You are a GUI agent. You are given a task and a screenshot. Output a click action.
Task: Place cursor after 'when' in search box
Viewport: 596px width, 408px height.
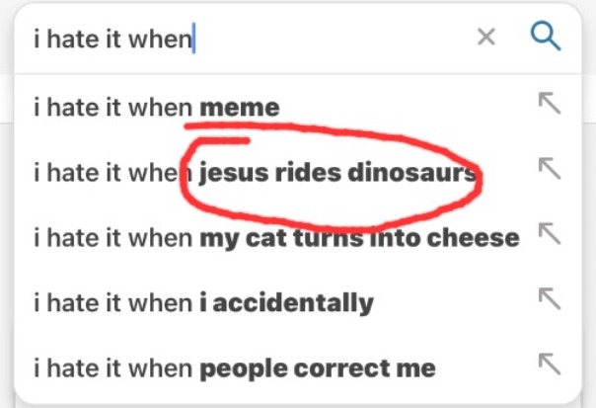tap(193, 39)
